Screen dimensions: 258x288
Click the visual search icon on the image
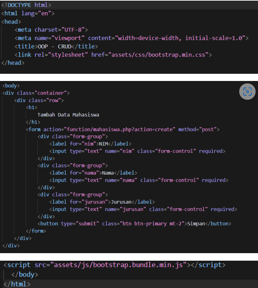(247, 91)
